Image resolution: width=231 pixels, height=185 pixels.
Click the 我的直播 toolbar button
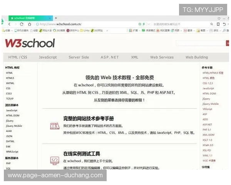pos(163,30)
